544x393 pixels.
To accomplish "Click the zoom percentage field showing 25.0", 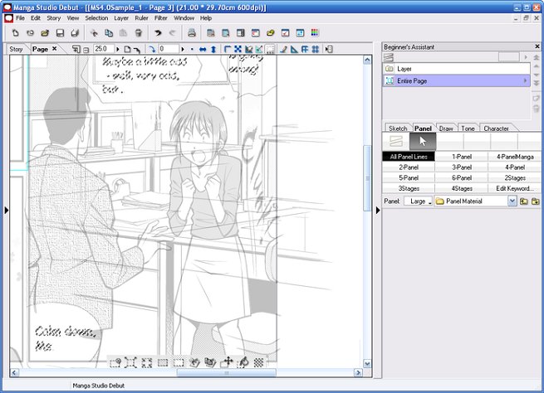I will click(x=103, y=49).
